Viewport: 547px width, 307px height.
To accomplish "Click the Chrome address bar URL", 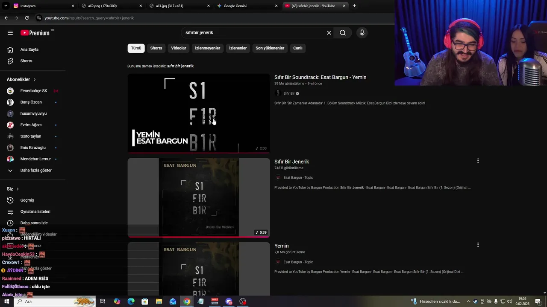I will tap(89, 18).
